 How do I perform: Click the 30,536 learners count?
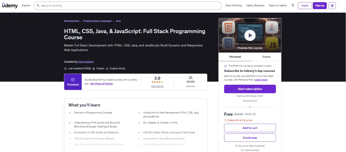[191, 82]
